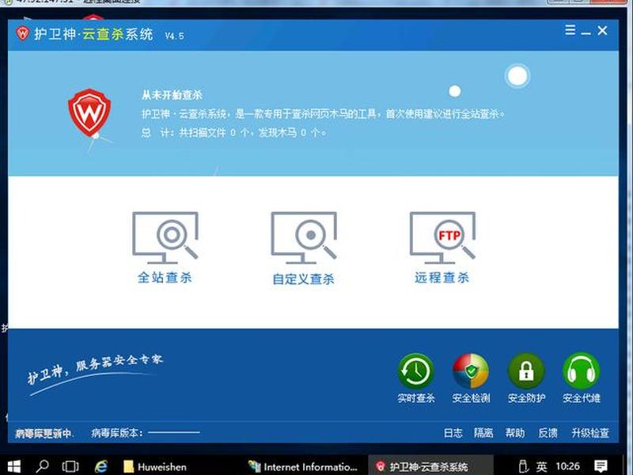Open 安全检测 security check

471,378
